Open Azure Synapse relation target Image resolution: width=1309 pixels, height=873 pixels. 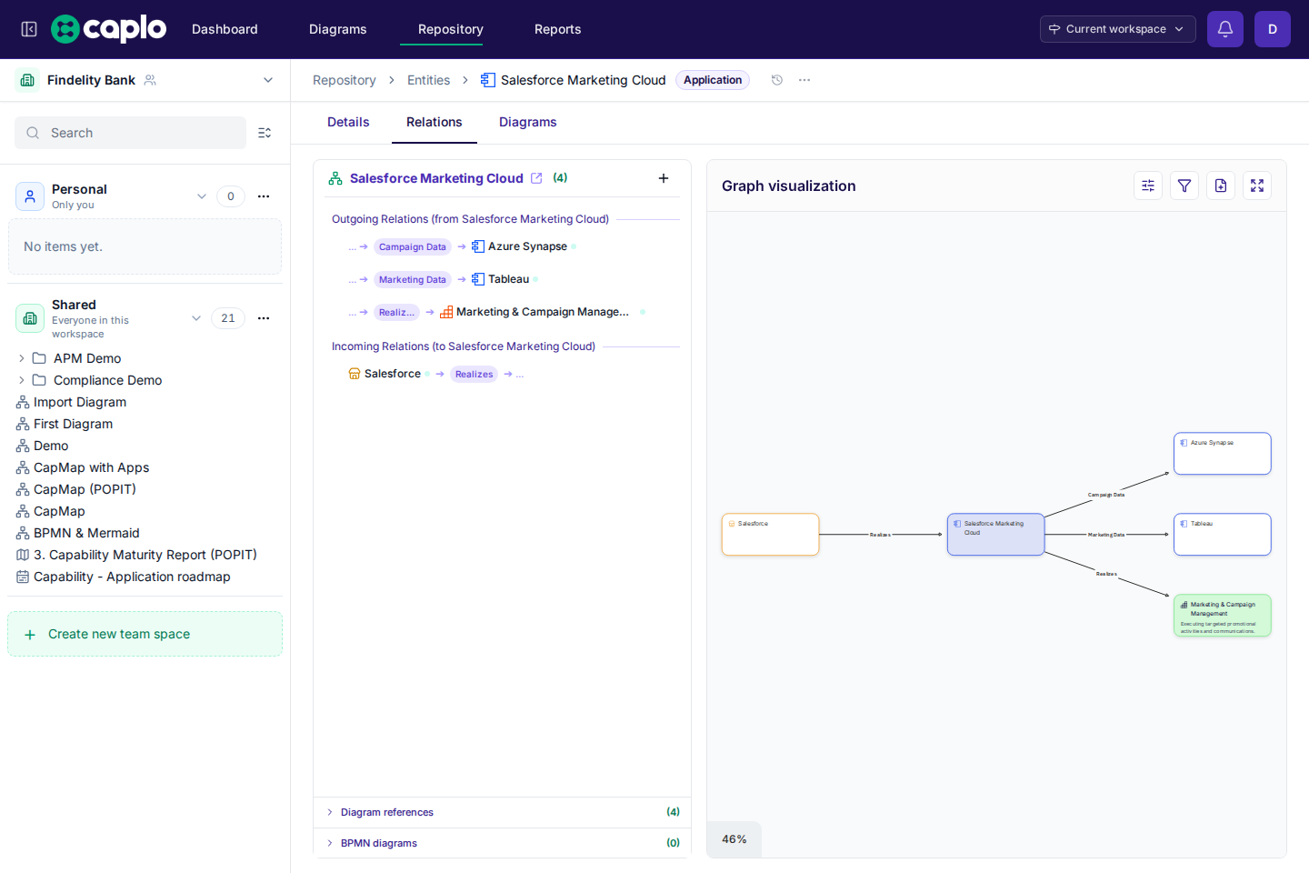[527, 246]
